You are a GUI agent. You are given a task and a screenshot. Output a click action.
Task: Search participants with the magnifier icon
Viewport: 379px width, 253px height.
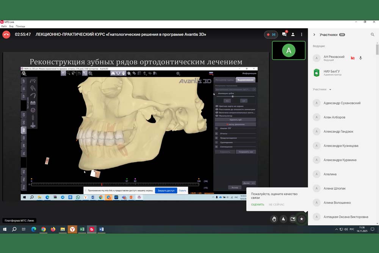[373, 35]
